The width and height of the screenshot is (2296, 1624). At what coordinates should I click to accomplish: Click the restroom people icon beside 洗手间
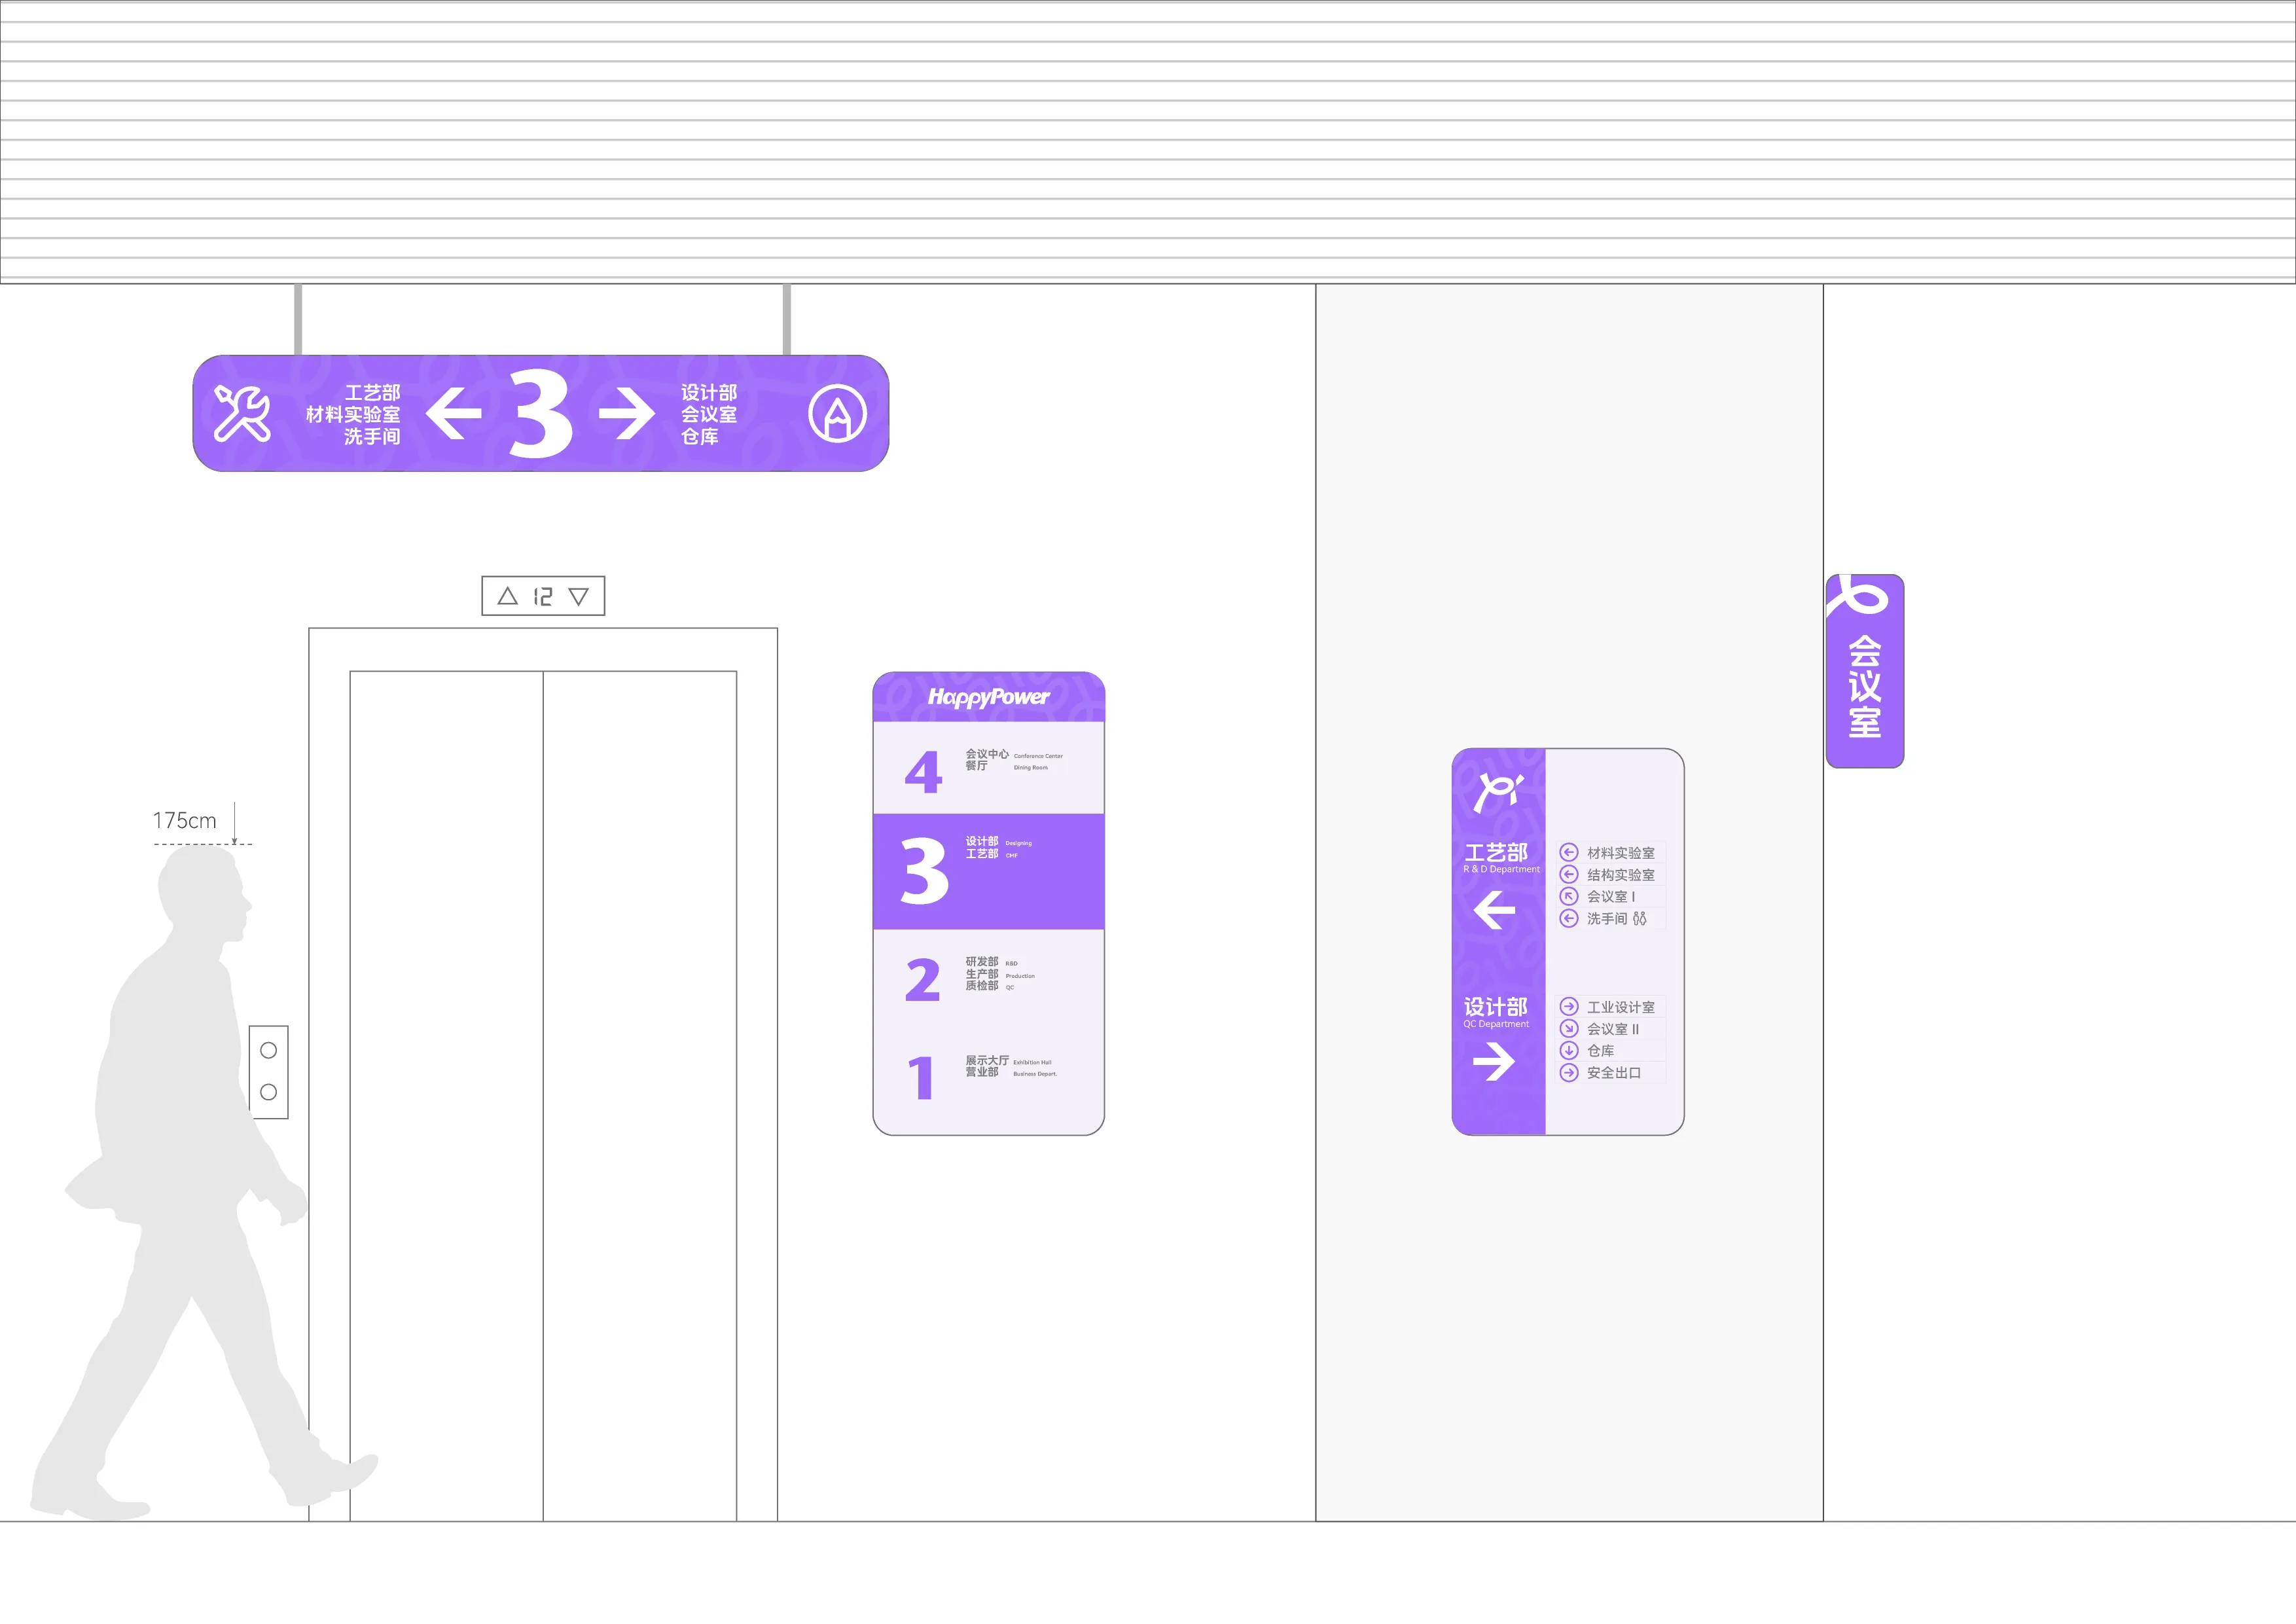(1639, 918)
